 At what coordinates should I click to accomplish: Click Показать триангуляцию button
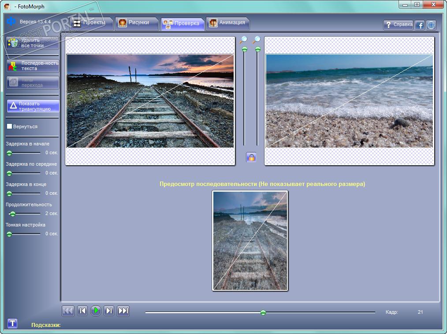pyautogui.click(x=33, y=106)
